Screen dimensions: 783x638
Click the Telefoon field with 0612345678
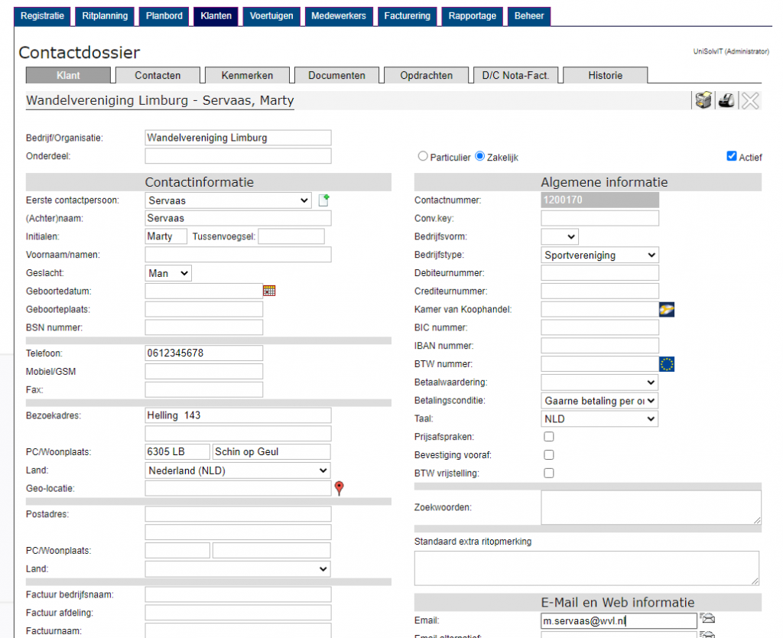[x=203, y=353]
